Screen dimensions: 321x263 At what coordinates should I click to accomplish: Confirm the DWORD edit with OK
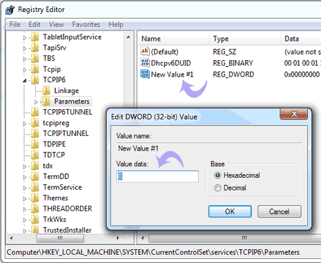coord(230,211)
